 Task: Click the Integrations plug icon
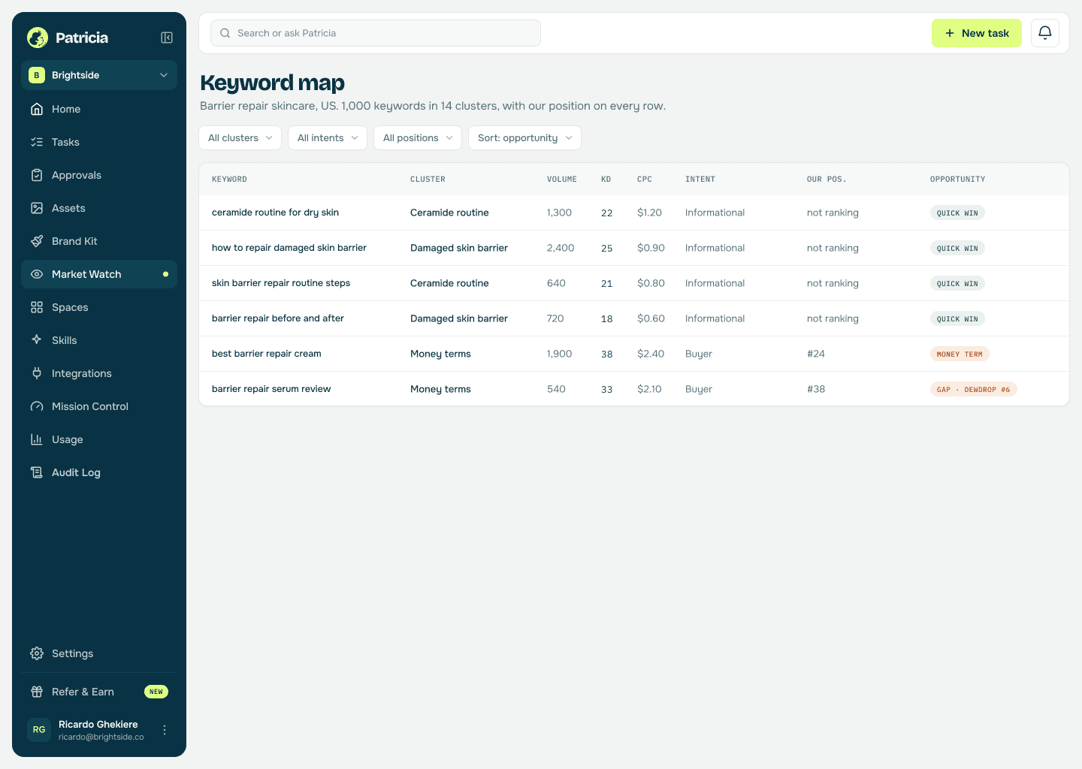(37, 373)
